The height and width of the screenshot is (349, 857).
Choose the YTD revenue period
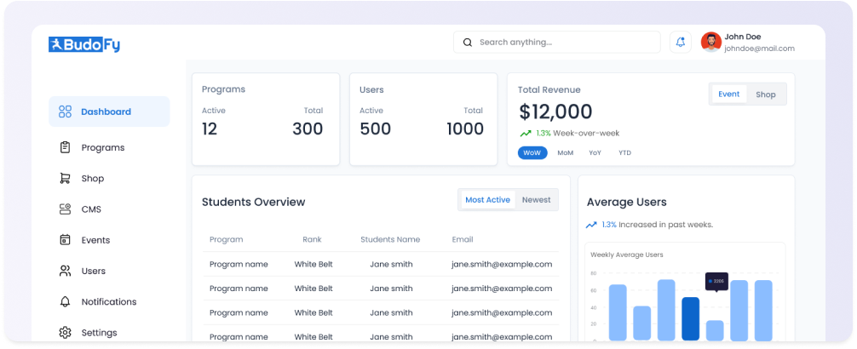pos(624,153)
